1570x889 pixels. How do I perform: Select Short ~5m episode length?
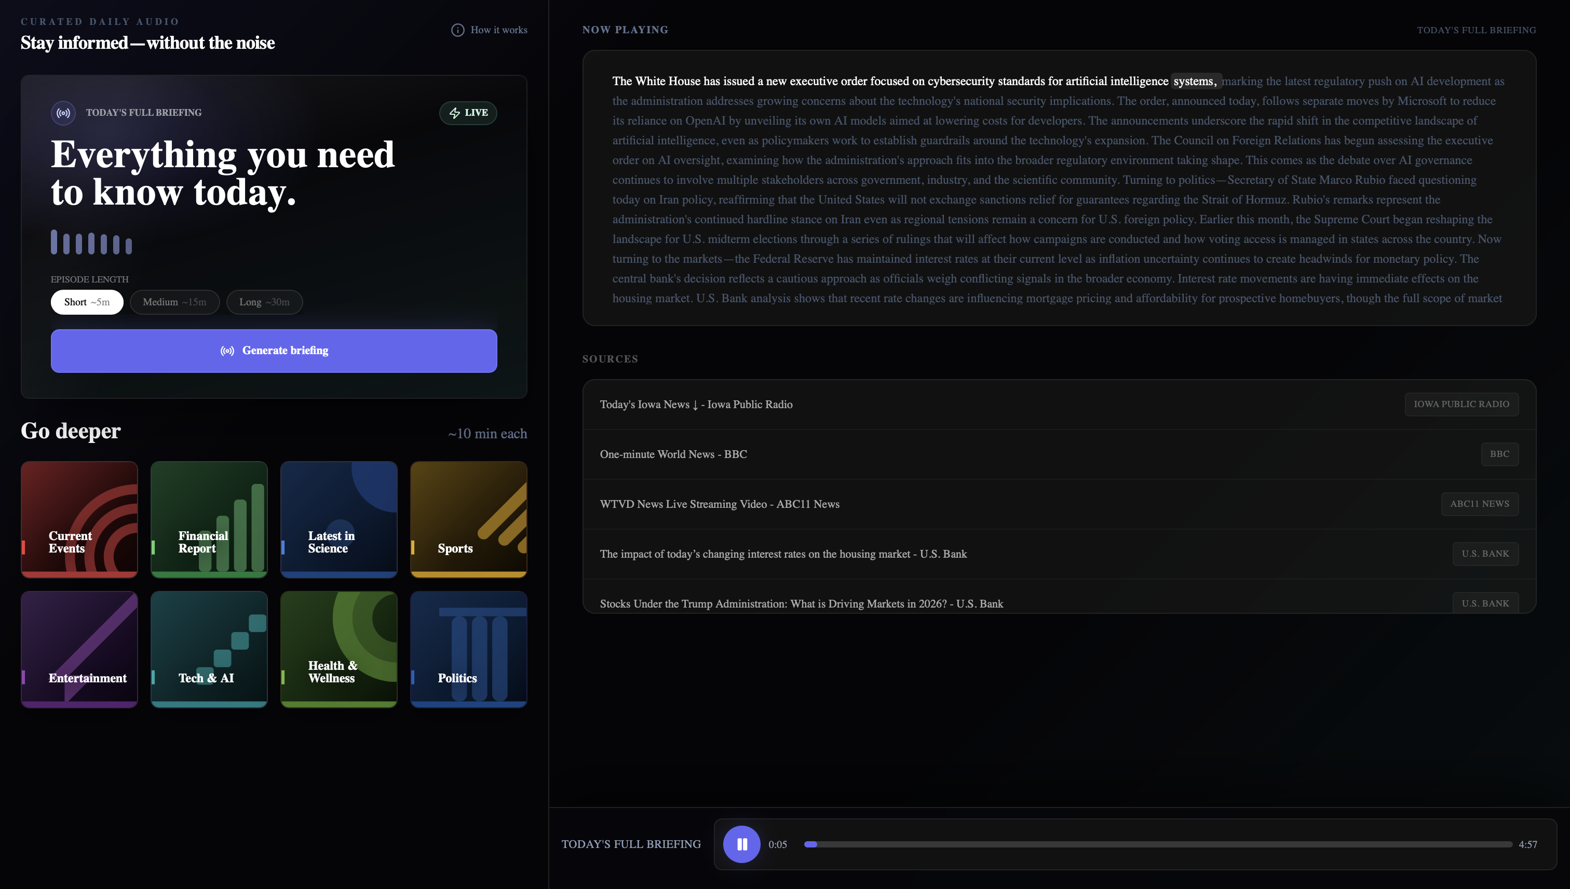pos(87,302)
